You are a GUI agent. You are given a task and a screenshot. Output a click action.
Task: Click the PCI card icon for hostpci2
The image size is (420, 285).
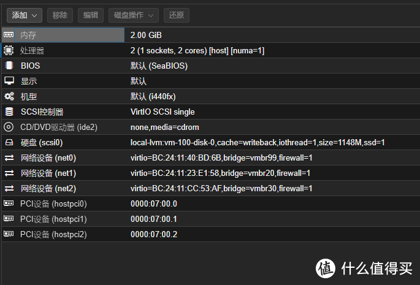pyautogui.click(x=9, y=234)
